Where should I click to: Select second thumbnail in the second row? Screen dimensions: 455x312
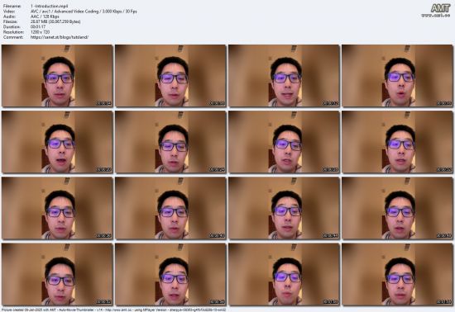(x=170, y=142)
